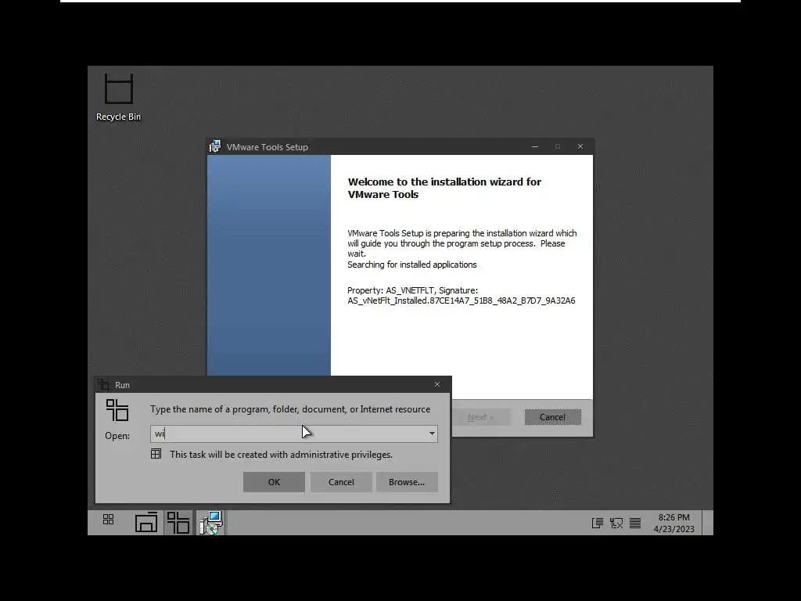Screen dimensions: 801x601
Task: Click the "Property: AS_VNETFLT, Signature:" text
Action: point(412,290)
